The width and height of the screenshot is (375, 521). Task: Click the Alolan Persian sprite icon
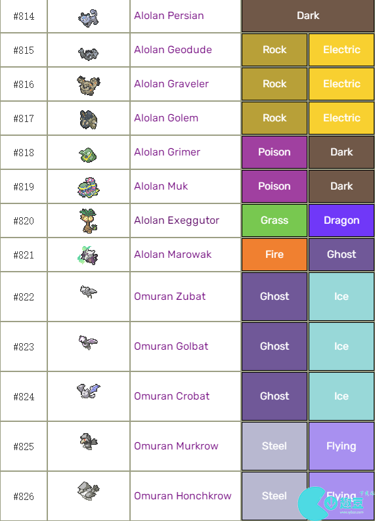point(88,18)
